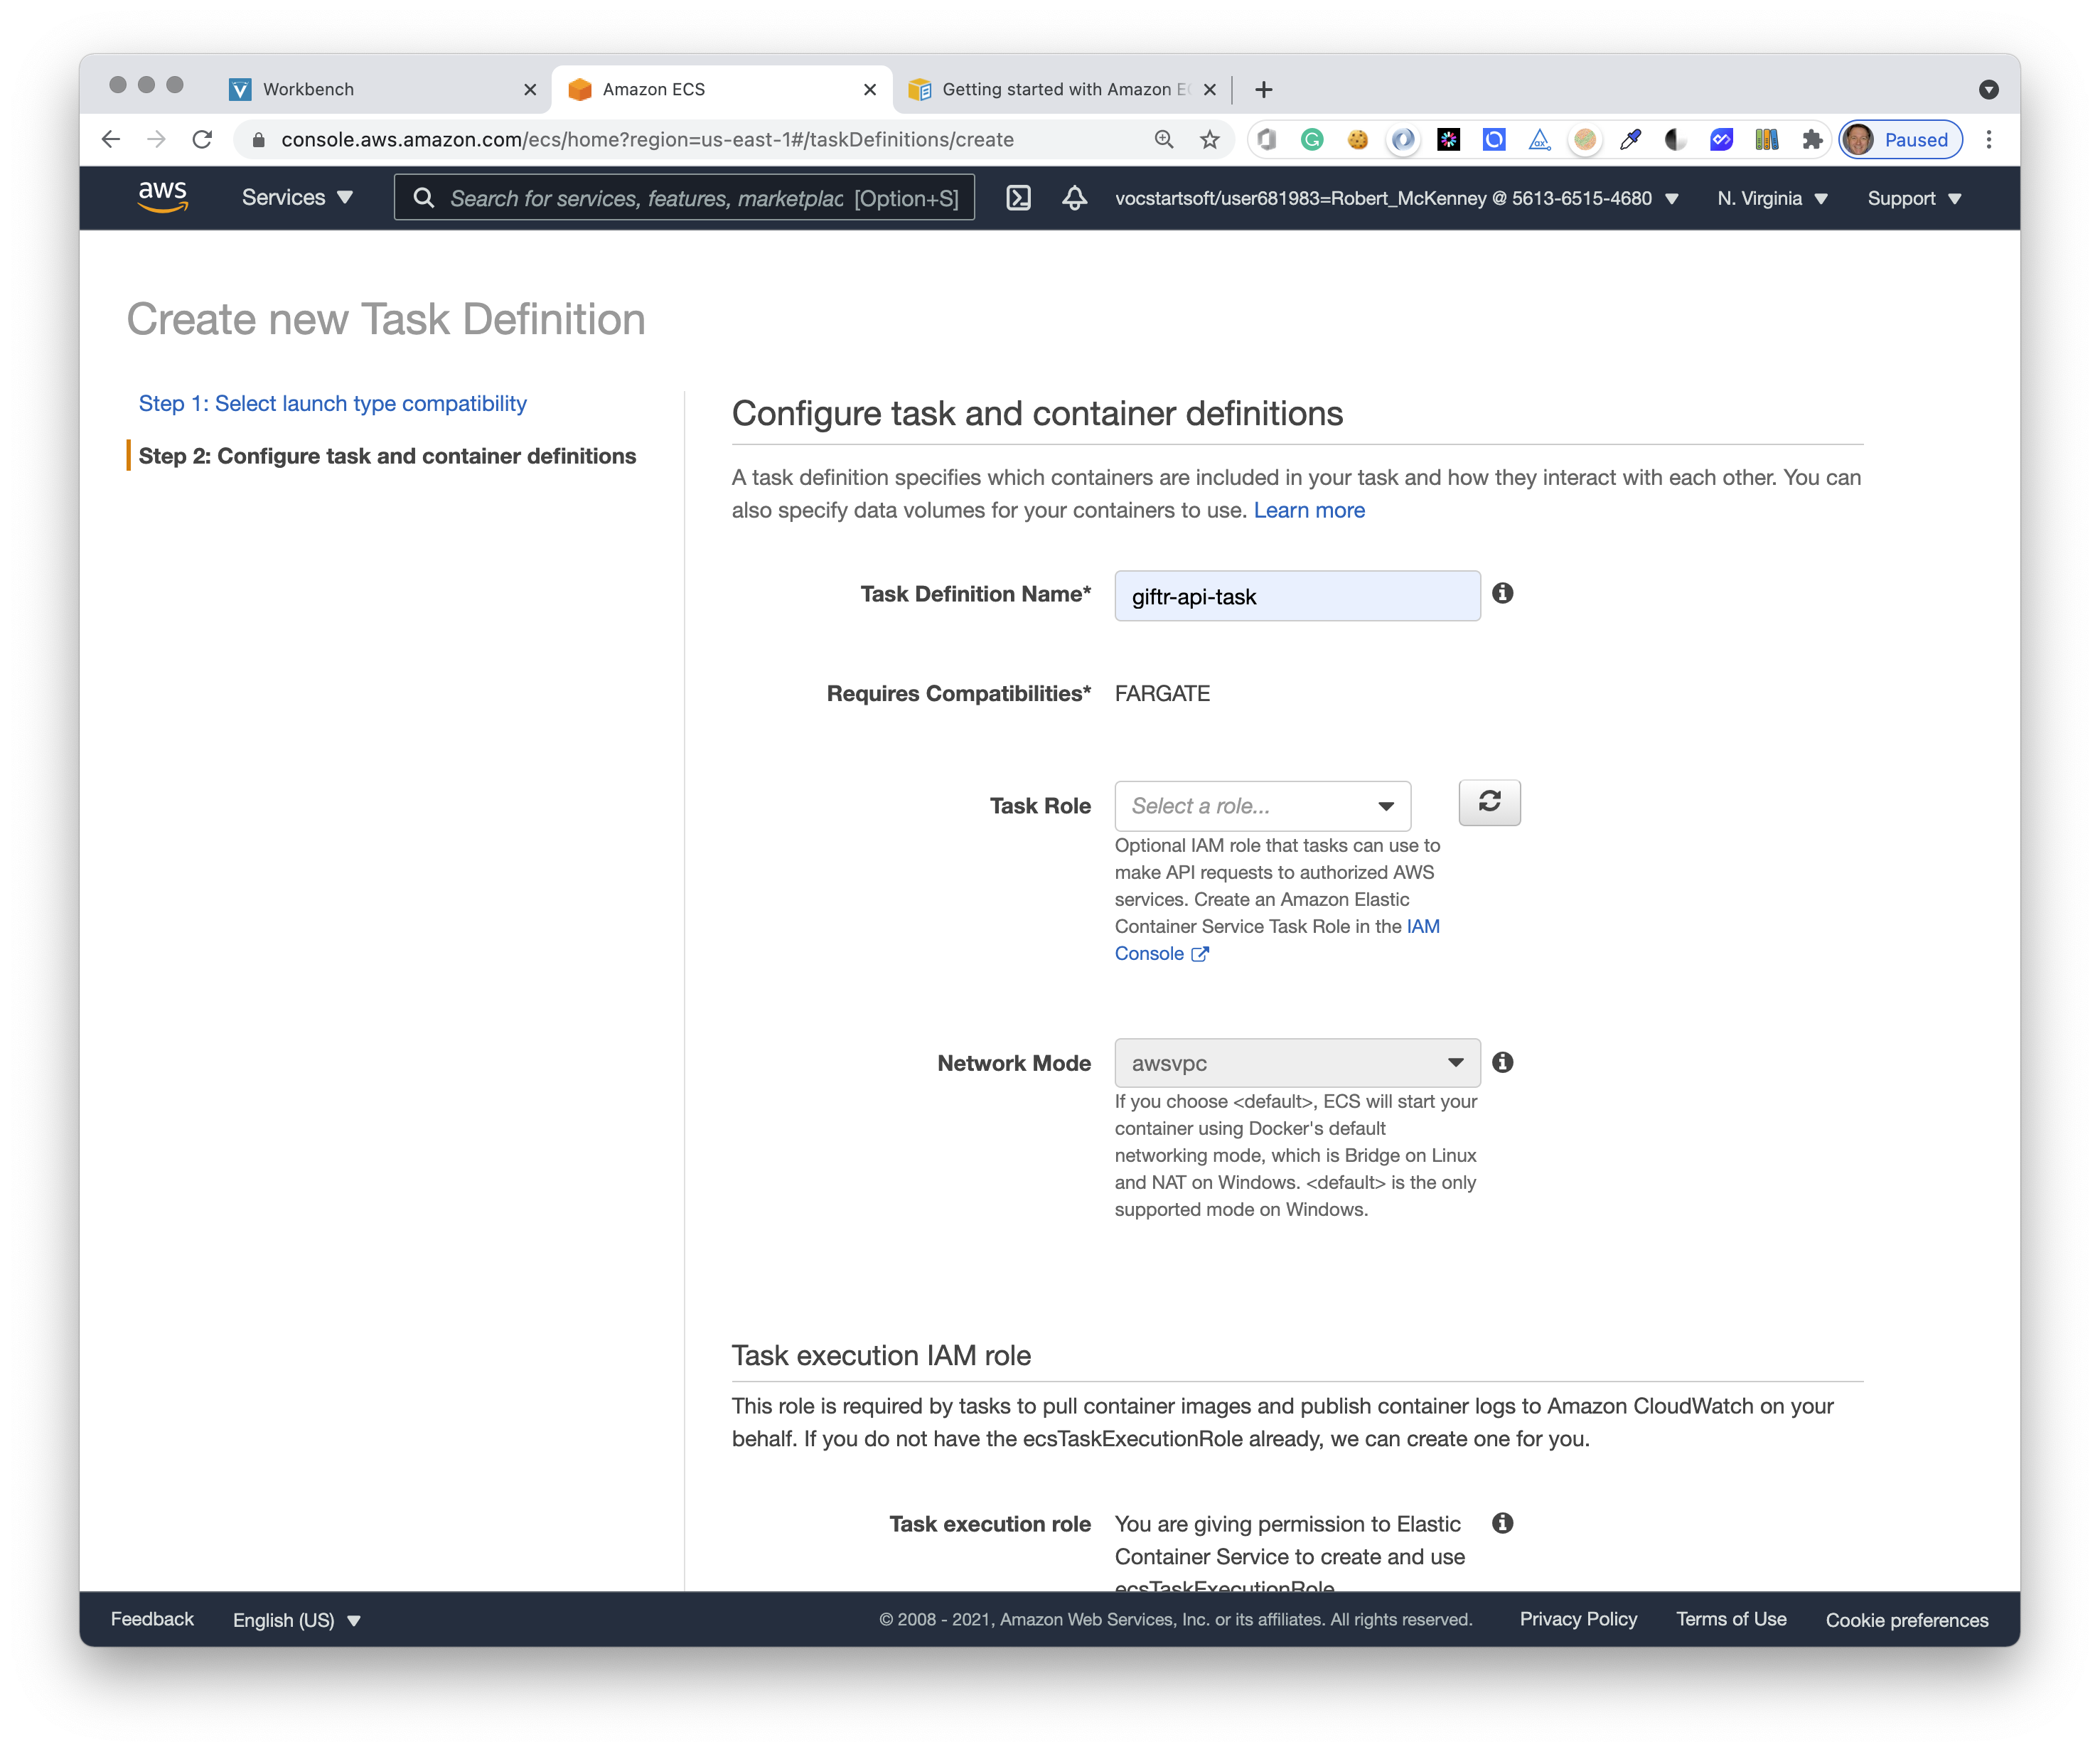Click the paused profile avatar
Image resolution: width=2100 pixels, height=1752 pixels.
[1901, 140]
